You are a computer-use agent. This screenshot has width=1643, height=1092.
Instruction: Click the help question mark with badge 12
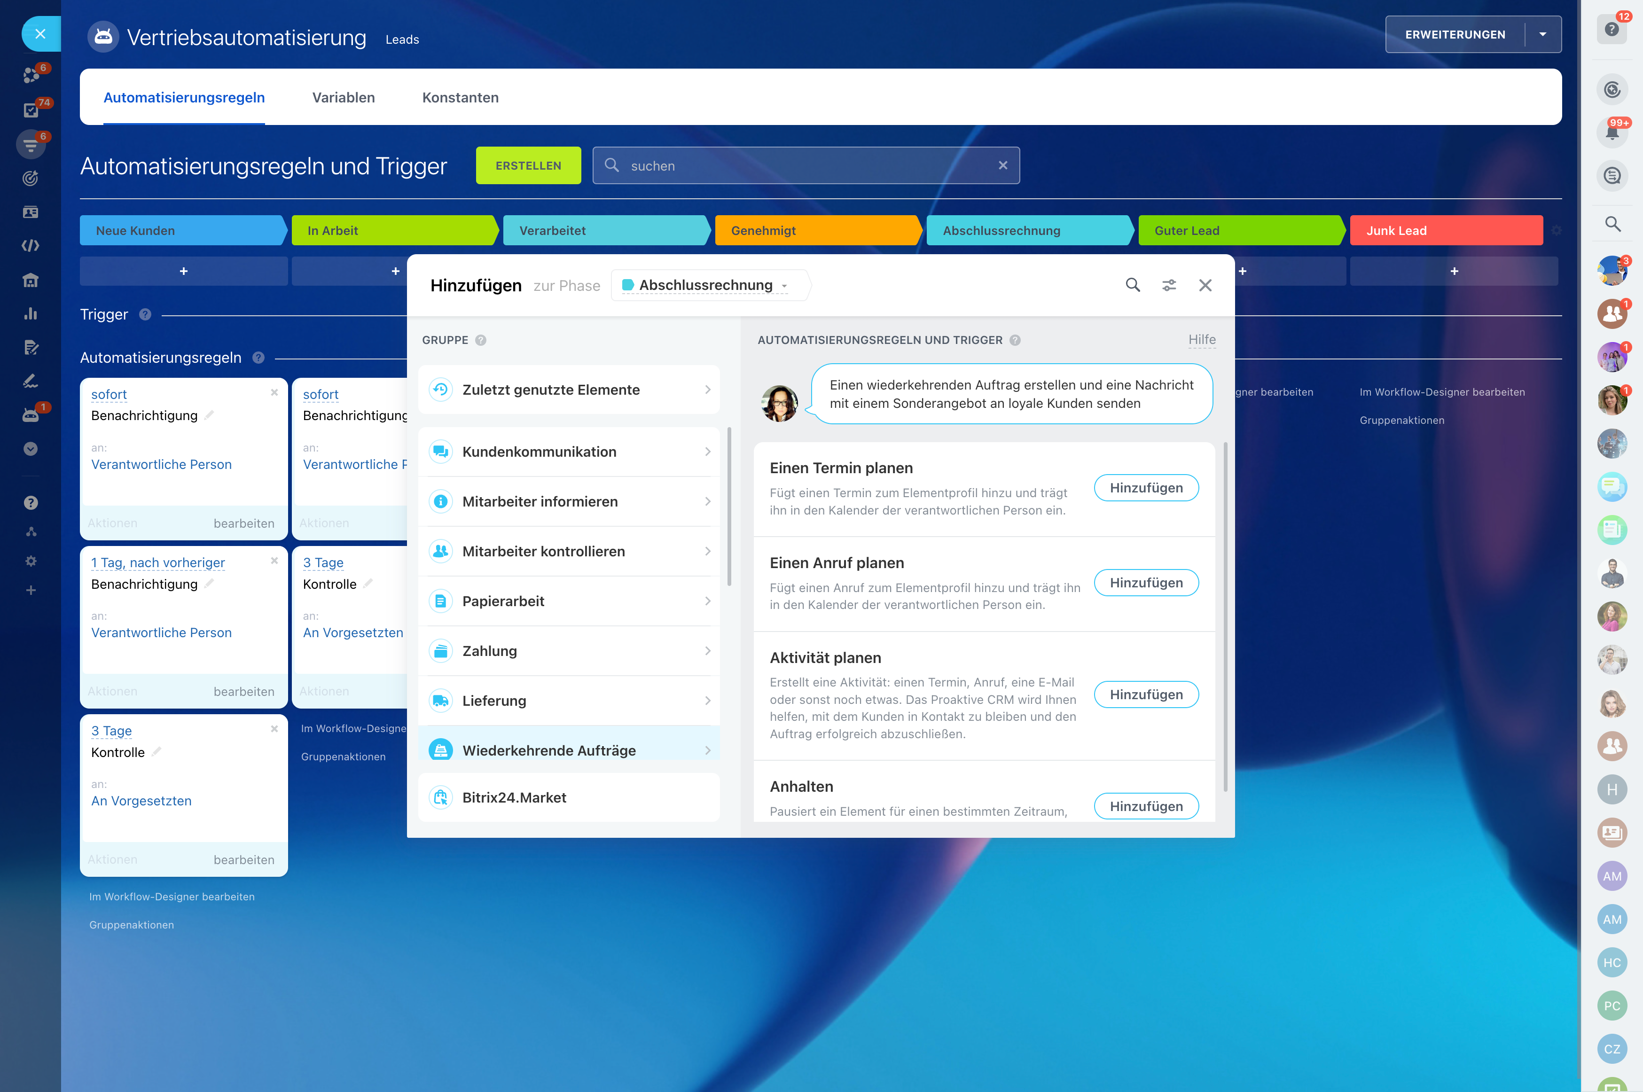1612,30
